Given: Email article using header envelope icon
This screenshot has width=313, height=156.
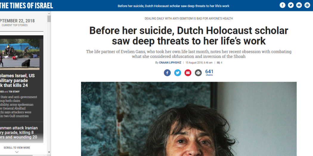Looking at the screenshot, I should click(x=299, y=5).
